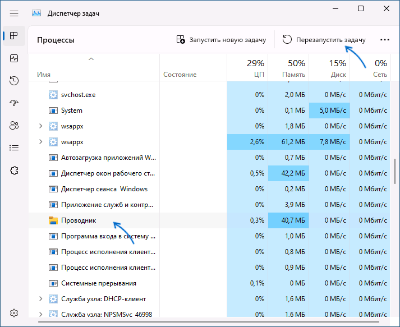Click the Проводник folder icon
Image resolution: width=400 pixels, height=327 pixels.
[53, 220]
